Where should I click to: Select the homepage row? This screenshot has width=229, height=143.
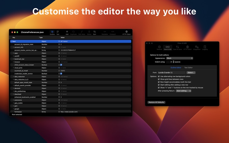[x=71, y=112]
